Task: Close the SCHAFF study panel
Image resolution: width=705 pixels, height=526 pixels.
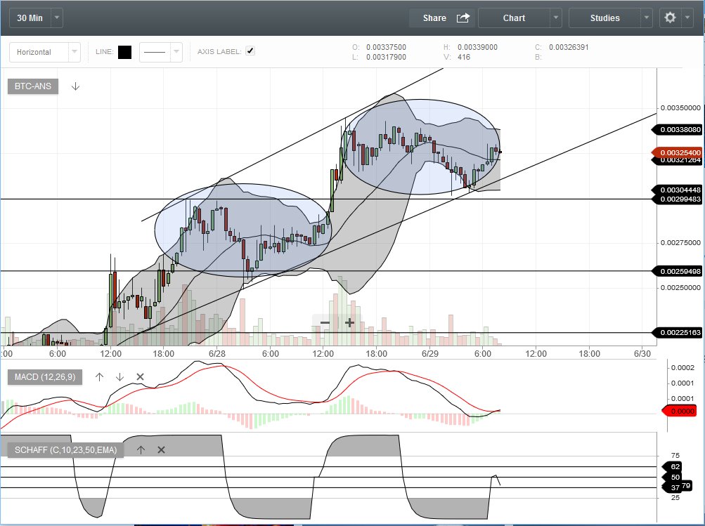Action: tap(162, 449)
